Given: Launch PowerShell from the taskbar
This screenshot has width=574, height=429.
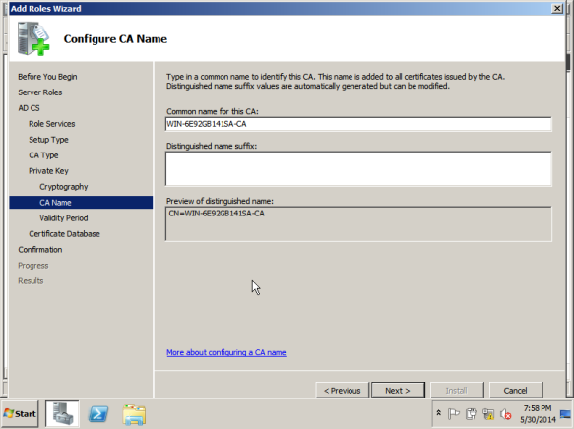Looking at the screenshot, I should point(98,414).
